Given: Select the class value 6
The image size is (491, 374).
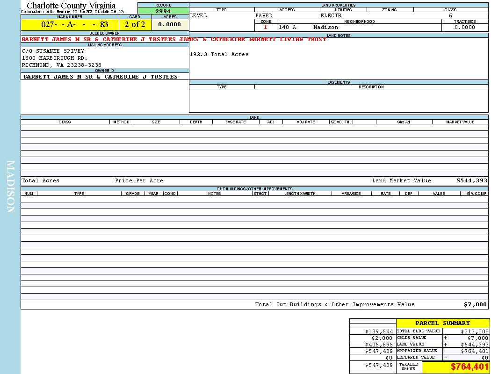Looking at the screenshot, I should click(450, 15).
